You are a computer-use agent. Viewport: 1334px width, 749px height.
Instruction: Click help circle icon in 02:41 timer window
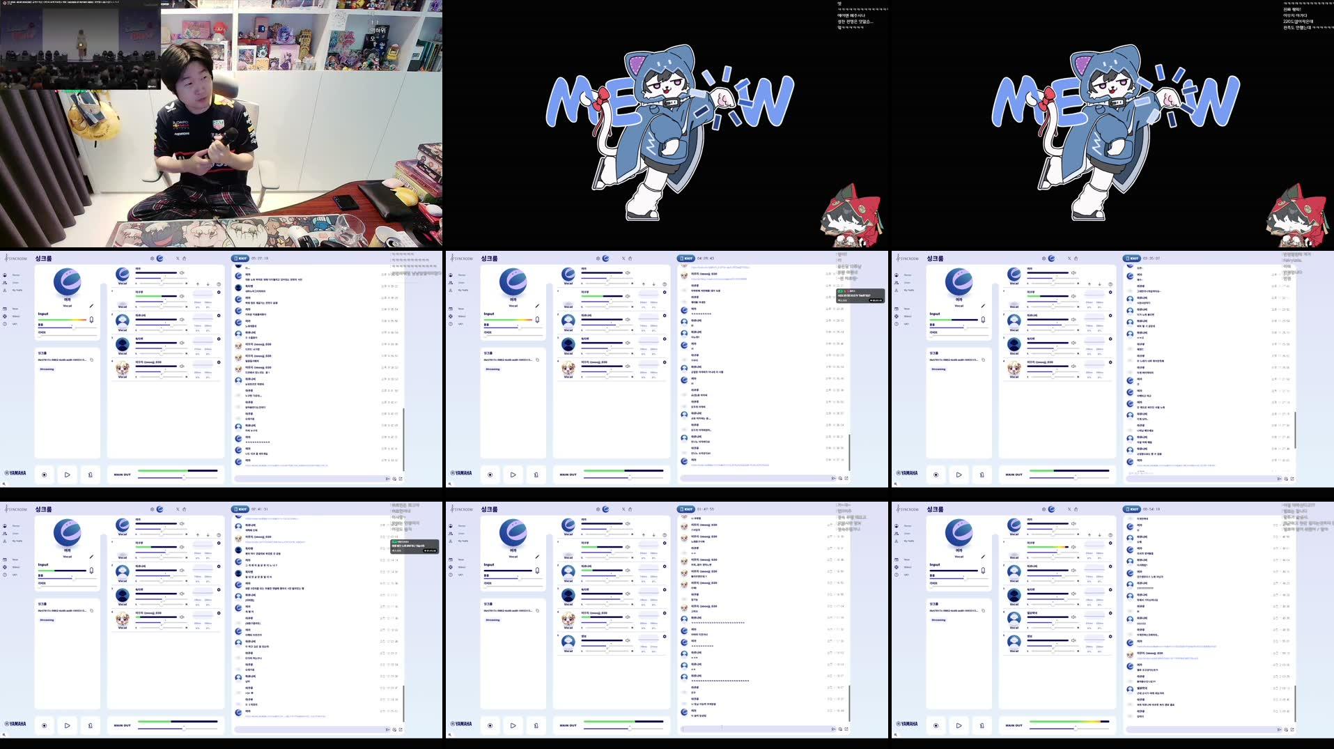click(x=218, y=535)
